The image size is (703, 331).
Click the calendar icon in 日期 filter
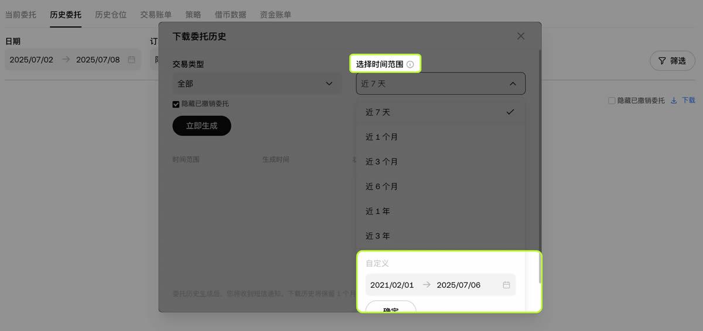[x=132, y=60]
